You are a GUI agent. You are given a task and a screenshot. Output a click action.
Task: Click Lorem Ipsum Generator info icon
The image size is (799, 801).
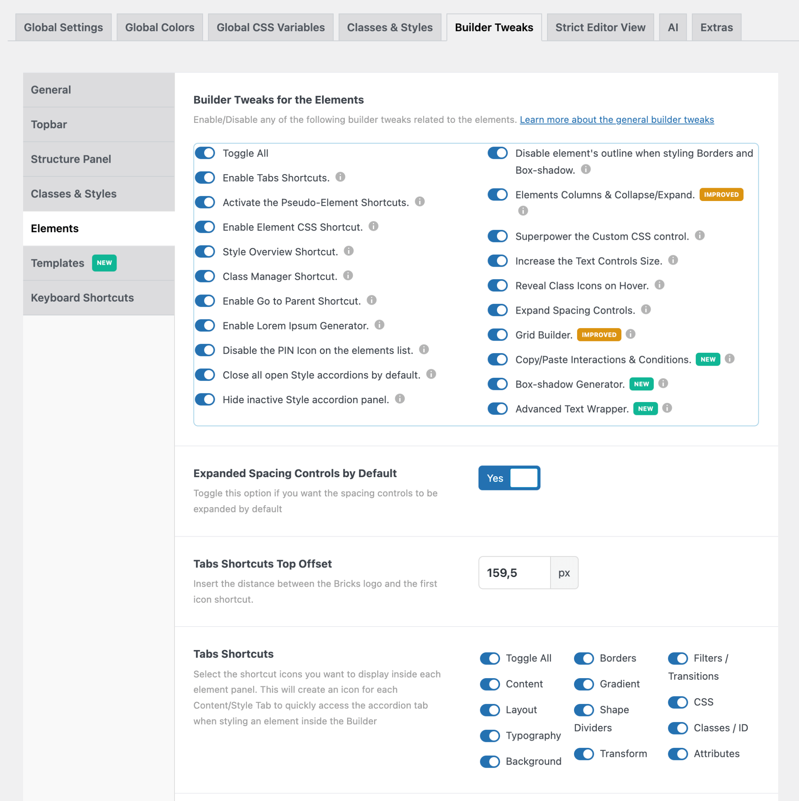coord(380,325)
